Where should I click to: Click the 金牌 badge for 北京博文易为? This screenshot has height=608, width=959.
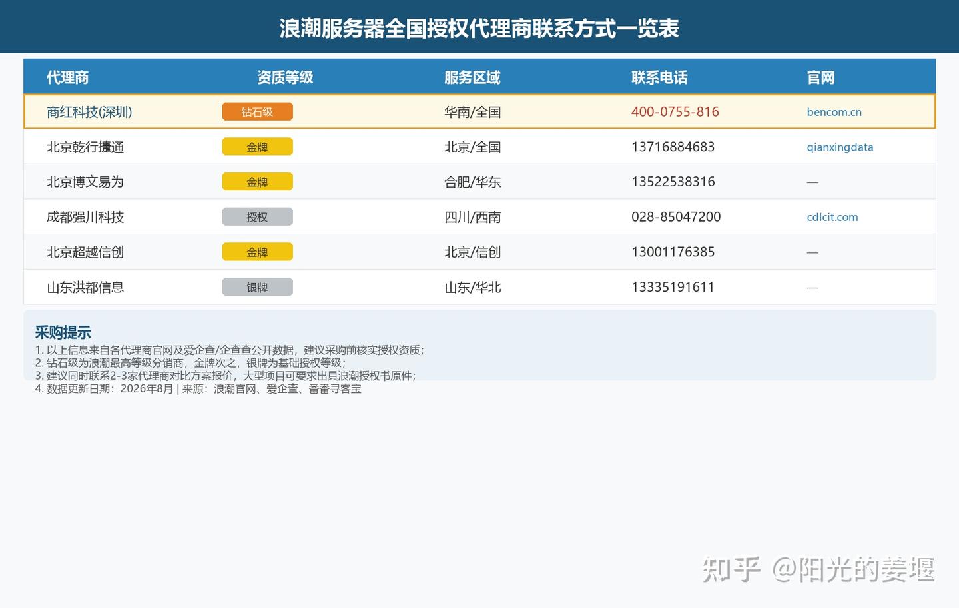pos(257,182)
